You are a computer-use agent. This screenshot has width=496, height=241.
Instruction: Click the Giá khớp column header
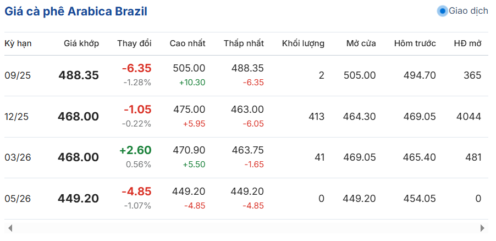point(81,43)
